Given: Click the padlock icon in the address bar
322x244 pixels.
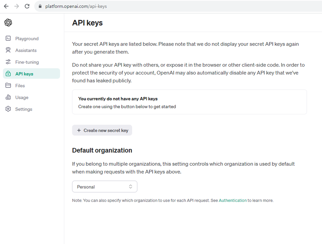Looking at the screenshot, I should tap(40, 6).
